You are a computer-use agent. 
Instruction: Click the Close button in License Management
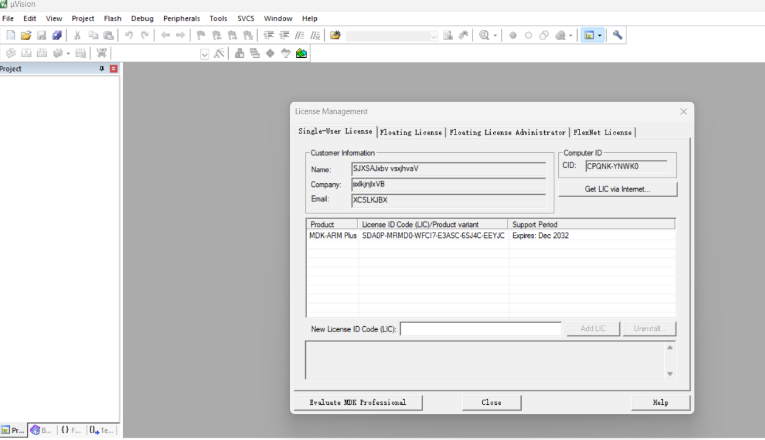[491, 402]
